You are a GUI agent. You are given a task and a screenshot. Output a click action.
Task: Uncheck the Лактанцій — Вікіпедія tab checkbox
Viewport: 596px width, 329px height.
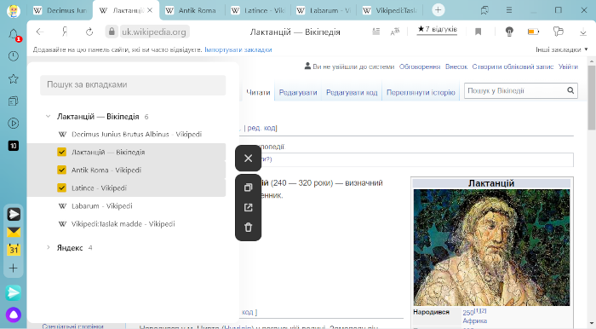pyautogui.click(x=61, y=152)
